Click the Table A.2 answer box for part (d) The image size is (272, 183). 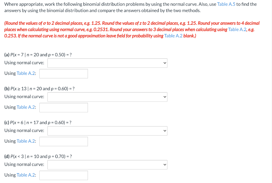click(x=63, y=175)
